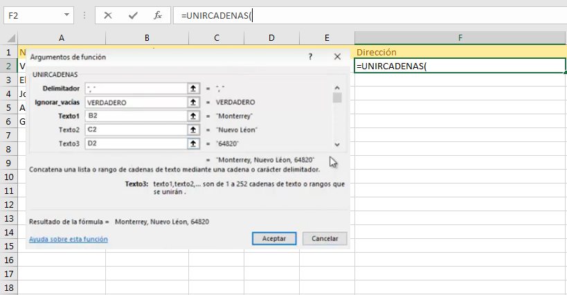Click into the Delimitador input field

coord(136,89)
